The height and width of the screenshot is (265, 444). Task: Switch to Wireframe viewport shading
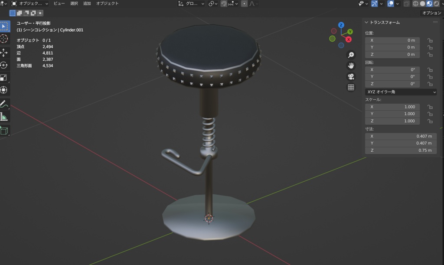(415, 3)
